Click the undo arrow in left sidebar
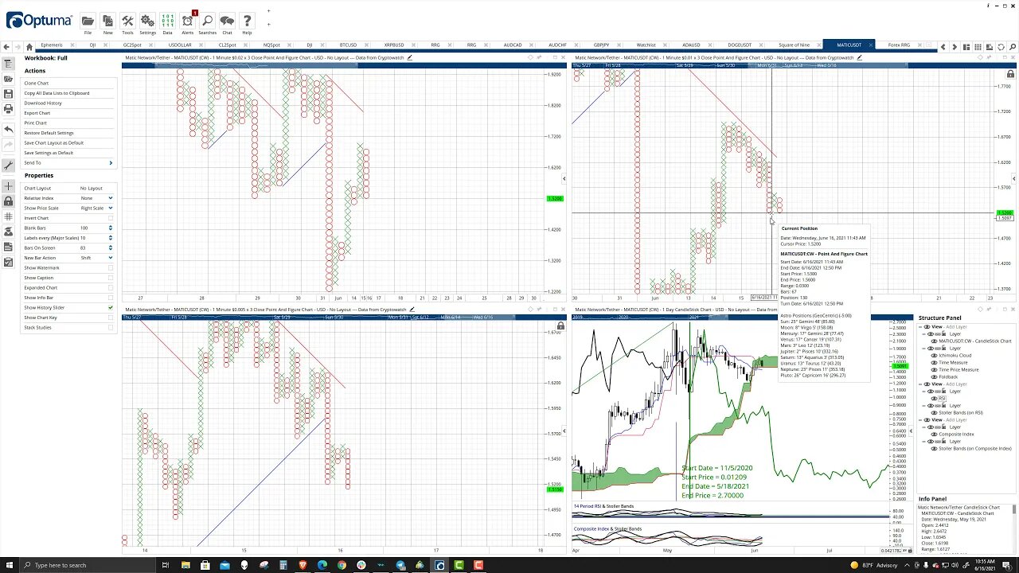This screenshot has width=1019, height=573. pyautogui.click(x=8, y=129)
